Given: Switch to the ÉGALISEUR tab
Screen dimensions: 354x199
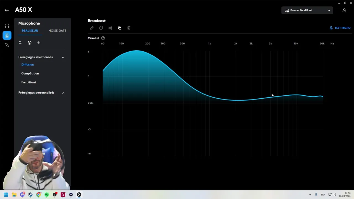Looking at the screenshot, I should pos(30,31).
